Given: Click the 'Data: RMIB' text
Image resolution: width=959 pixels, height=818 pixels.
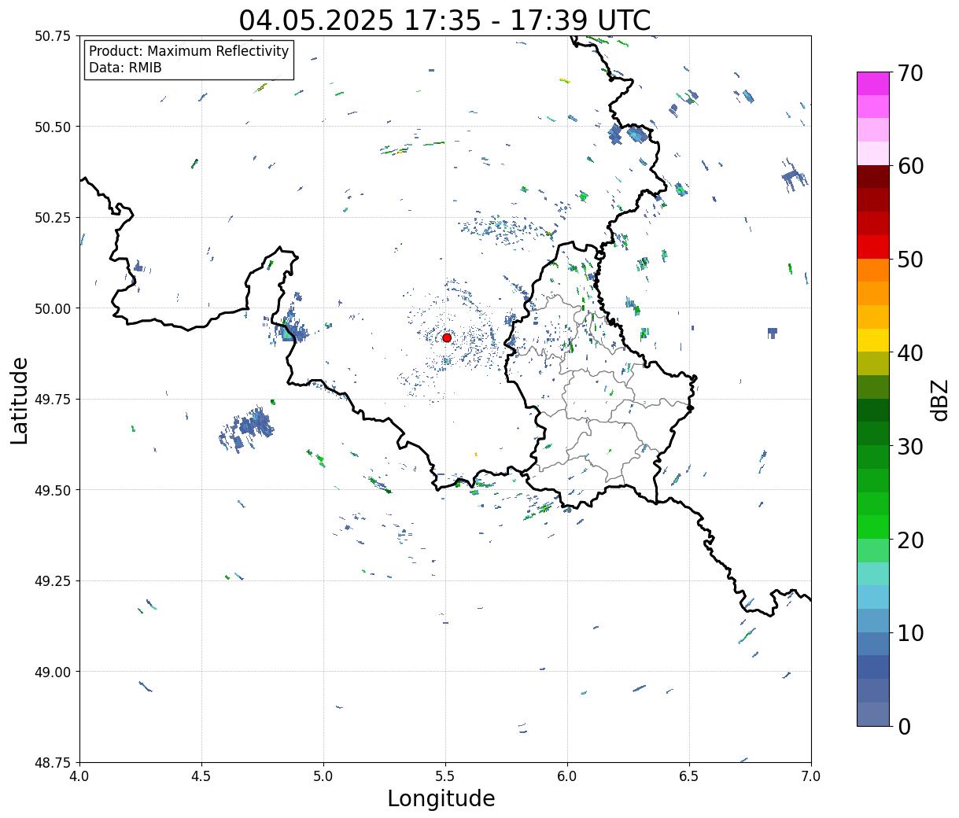Looking at the screenshot, I should [125, 68].
